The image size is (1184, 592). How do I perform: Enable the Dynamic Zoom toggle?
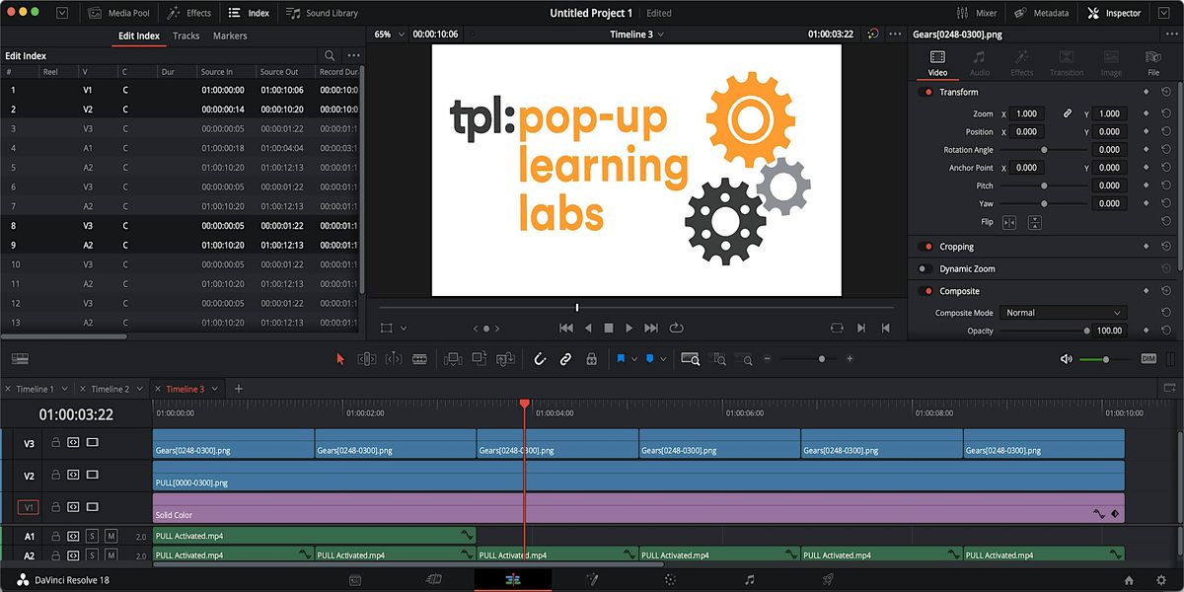[x=925, y=268]
